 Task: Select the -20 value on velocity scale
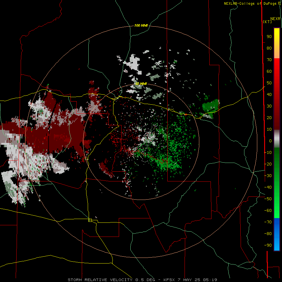268,164
